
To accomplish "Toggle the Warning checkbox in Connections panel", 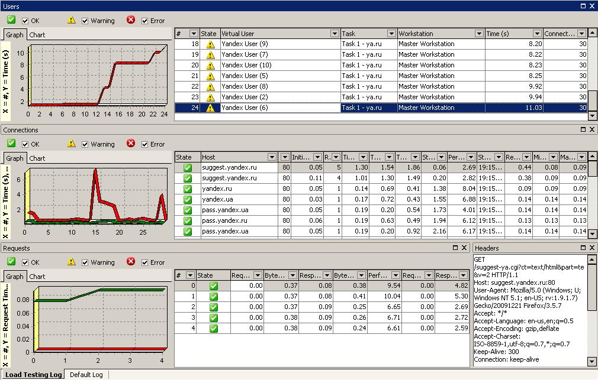I will [x=85, y=144].
